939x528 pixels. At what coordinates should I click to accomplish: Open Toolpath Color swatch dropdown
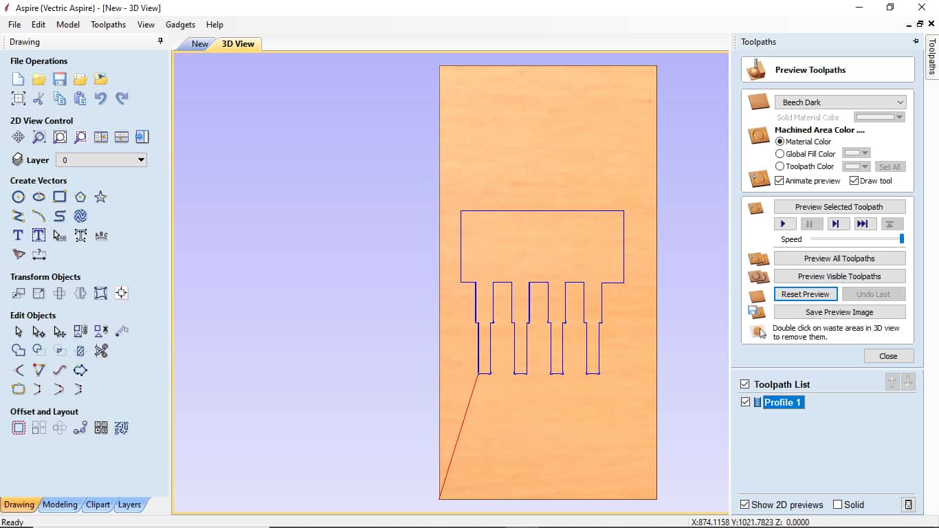[857, 166]
